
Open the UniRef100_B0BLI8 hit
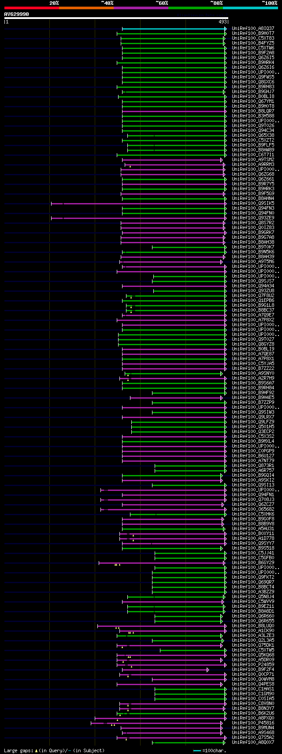[x=253, y=97]
